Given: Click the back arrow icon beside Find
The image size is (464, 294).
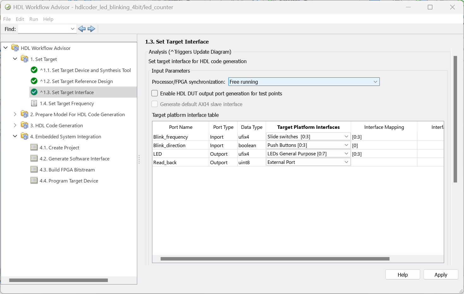Looking at the screenshot, I should [82, 29].
